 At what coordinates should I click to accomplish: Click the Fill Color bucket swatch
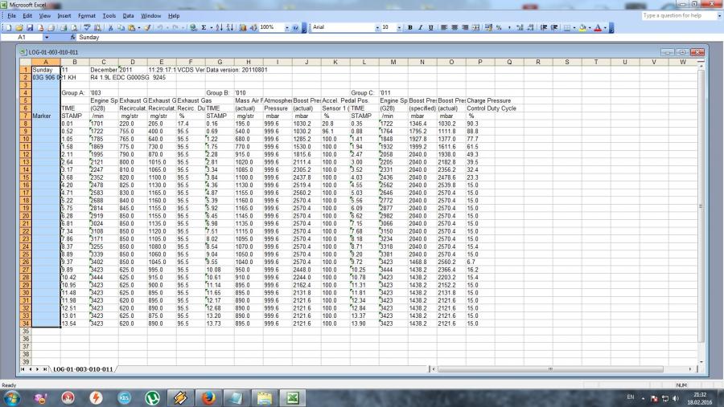pyautogui.click(x=582, y=27)
